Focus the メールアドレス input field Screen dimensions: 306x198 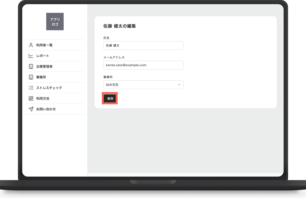143,65
